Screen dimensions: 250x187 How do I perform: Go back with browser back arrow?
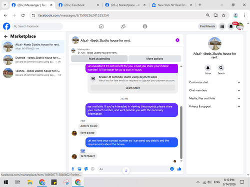[5, 15]
